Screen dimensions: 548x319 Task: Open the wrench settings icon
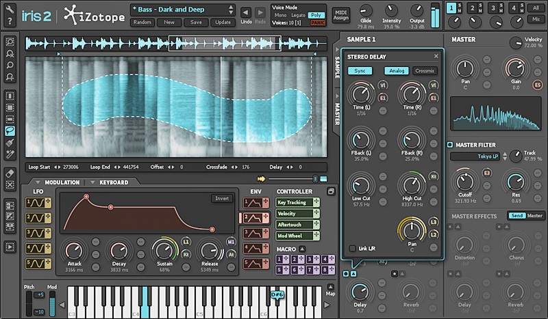pyautogui.click(x=10, y=9)
